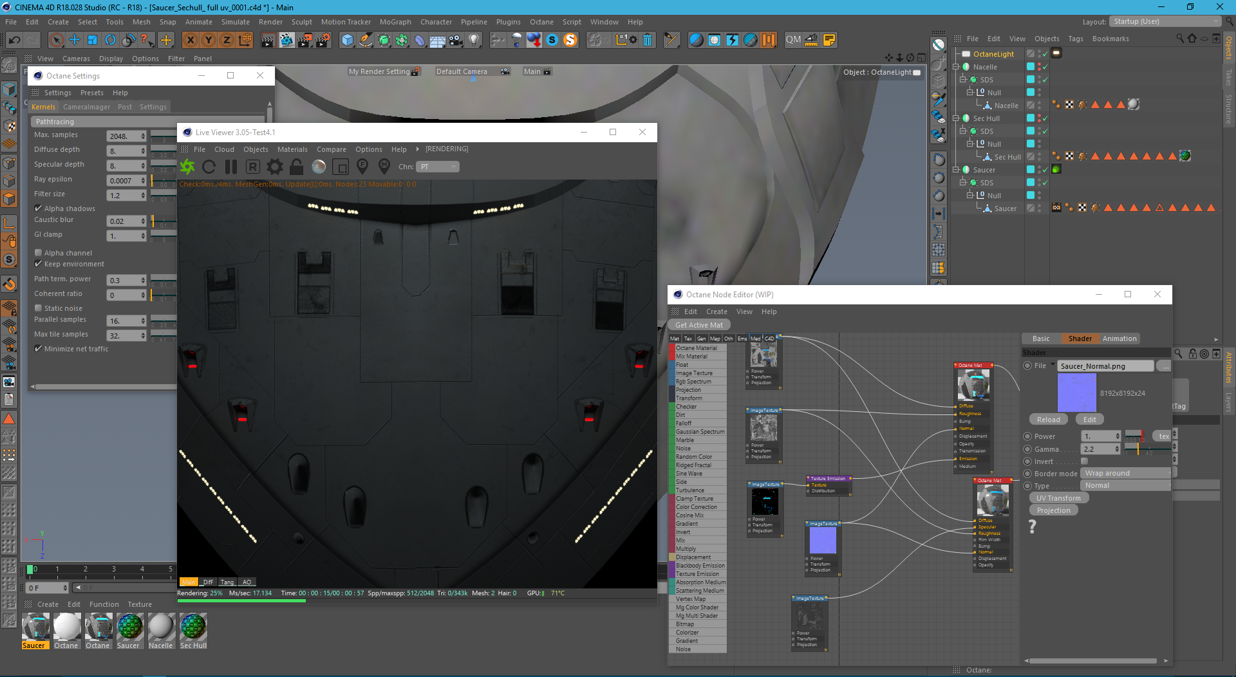Click the lock resolution padlock icon
The height and width of the screenshot is (677, 1236).
pos(296,167)
